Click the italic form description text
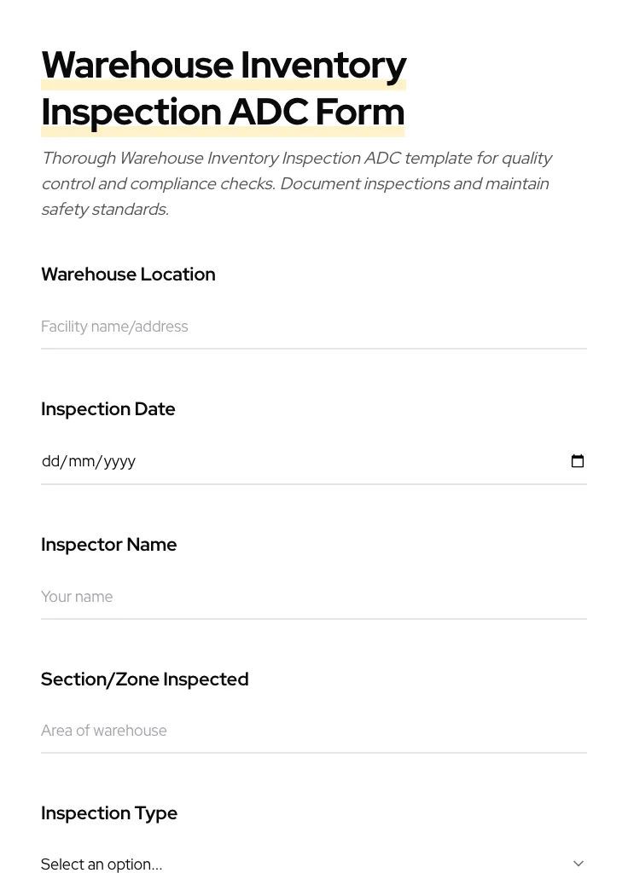Image resolution: width=628 pixels, height=873 pixels. 297,183
